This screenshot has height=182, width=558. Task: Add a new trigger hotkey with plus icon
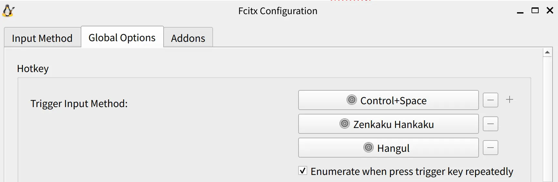point(510,100)
